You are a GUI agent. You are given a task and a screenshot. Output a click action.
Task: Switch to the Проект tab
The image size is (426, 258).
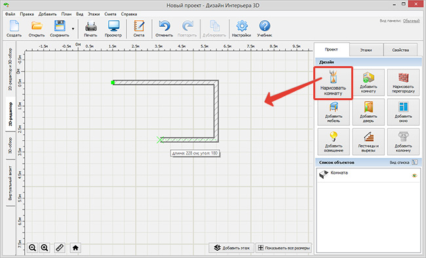[x=332, y=50]
